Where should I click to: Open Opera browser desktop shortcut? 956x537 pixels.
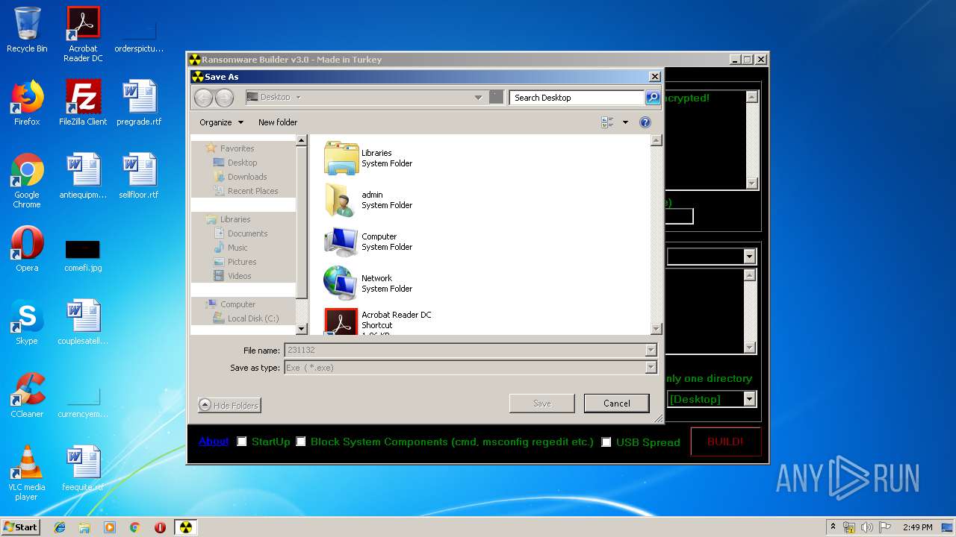pos(27,249)
